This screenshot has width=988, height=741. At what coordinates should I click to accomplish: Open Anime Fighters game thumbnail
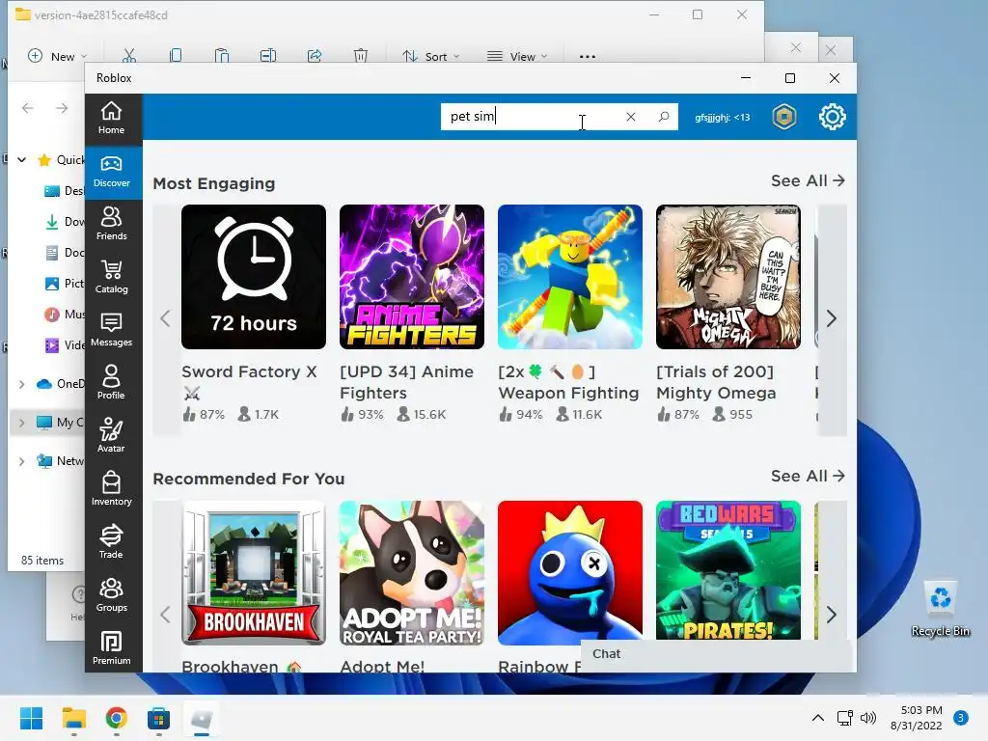(412, 277)
